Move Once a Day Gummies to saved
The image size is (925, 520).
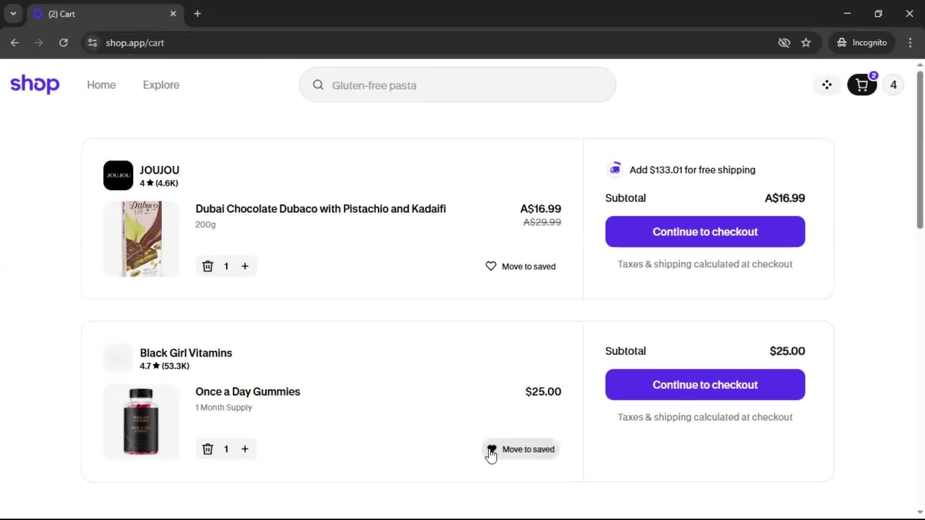[521, 449]
